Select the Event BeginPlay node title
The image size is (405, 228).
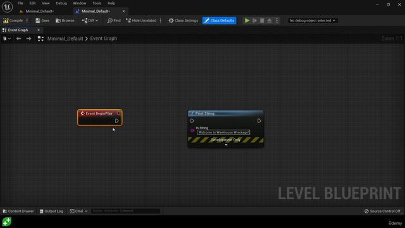(x=99, y=113)
